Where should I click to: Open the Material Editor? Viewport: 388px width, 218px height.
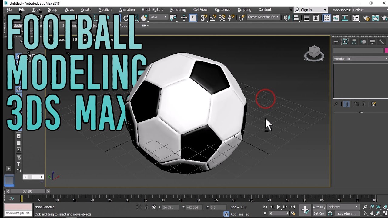click(x=356, y=18)
